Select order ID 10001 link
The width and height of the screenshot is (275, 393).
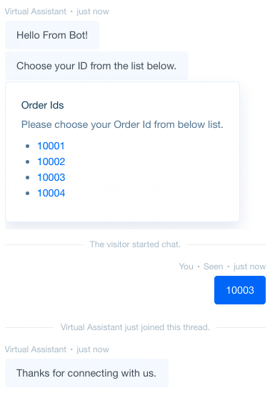(51, 146)
